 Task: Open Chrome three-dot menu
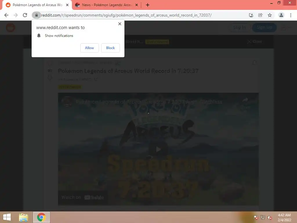tap(291, 15)
